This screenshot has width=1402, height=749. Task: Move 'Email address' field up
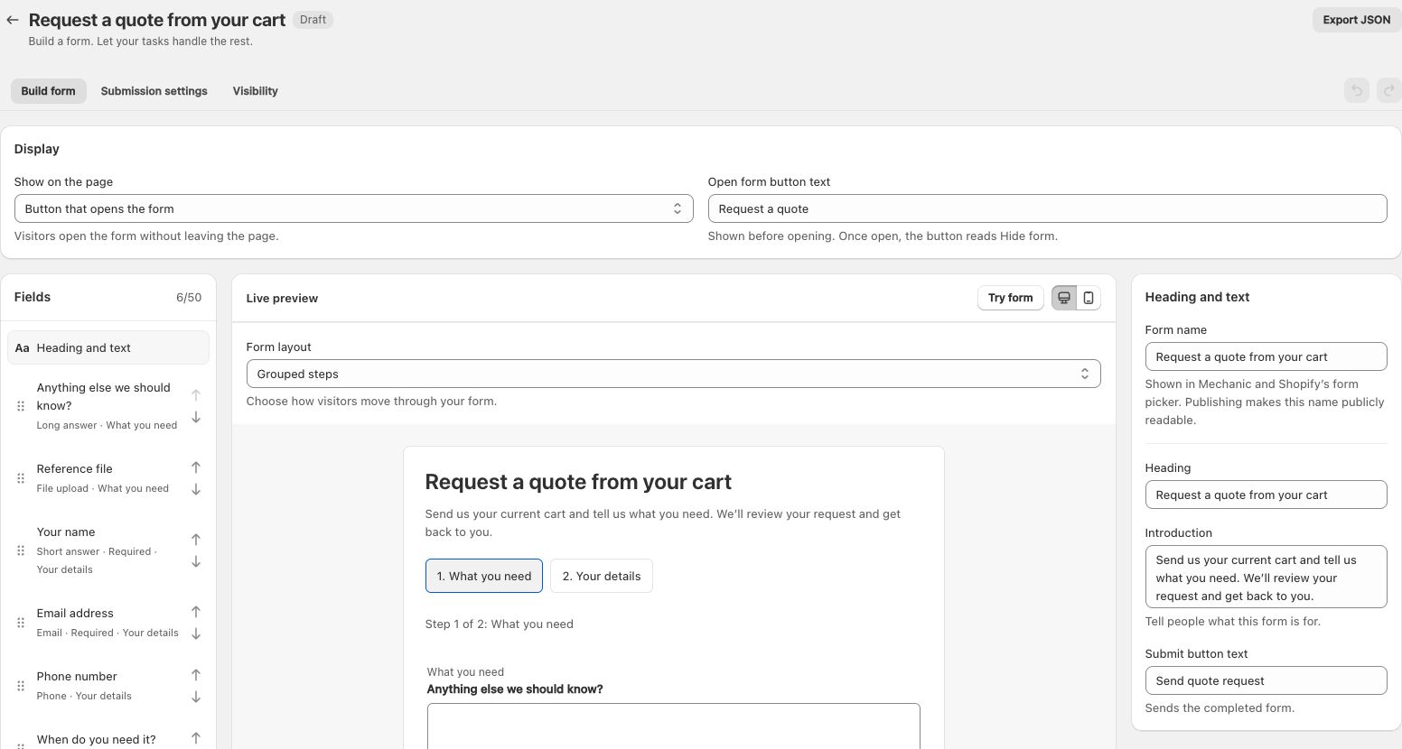pos(196,612)
